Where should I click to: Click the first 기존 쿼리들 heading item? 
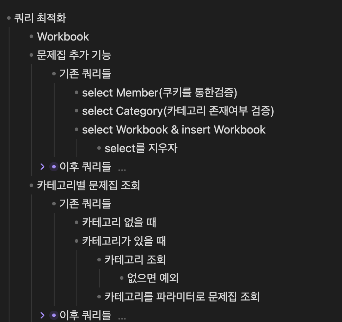(85, 74)
